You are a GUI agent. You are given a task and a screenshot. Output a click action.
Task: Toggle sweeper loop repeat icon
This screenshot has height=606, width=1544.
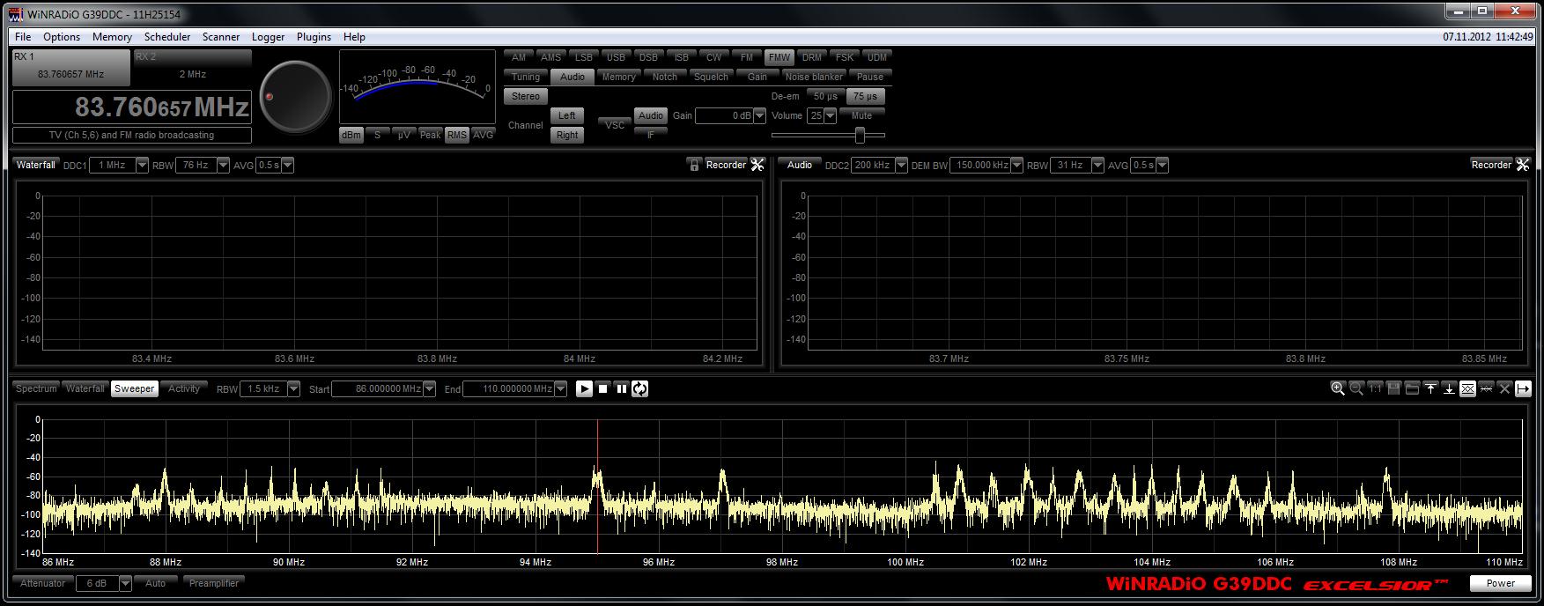[640, 388]
